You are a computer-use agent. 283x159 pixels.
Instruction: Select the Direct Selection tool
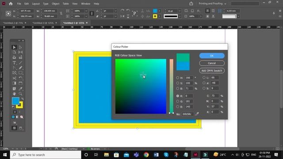coord(20,47)
